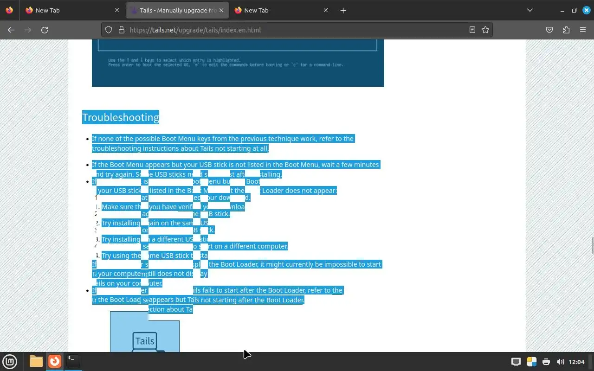Open the display tray icon
Viewport: 594px width, 371px height.
[x=516, y=362]
